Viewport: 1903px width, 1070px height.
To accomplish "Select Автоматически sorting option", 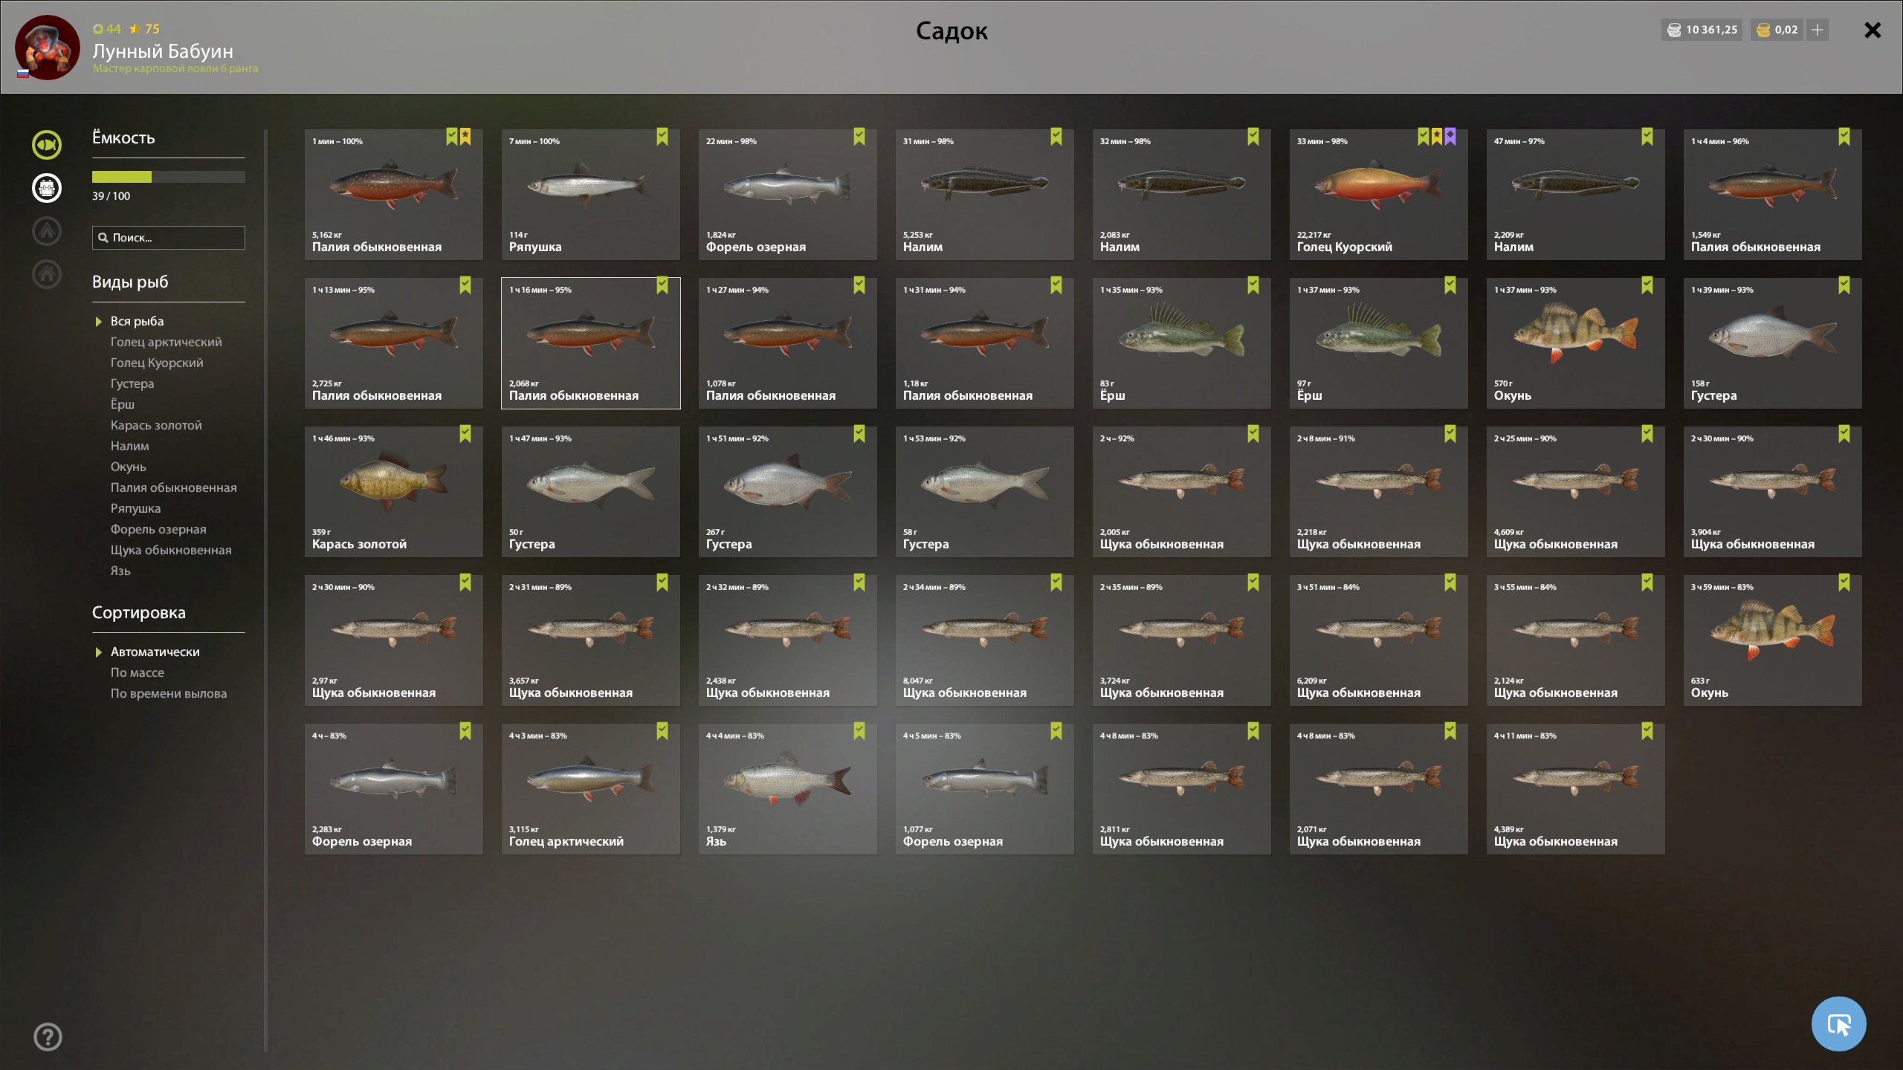I will [x=155, y=652].
